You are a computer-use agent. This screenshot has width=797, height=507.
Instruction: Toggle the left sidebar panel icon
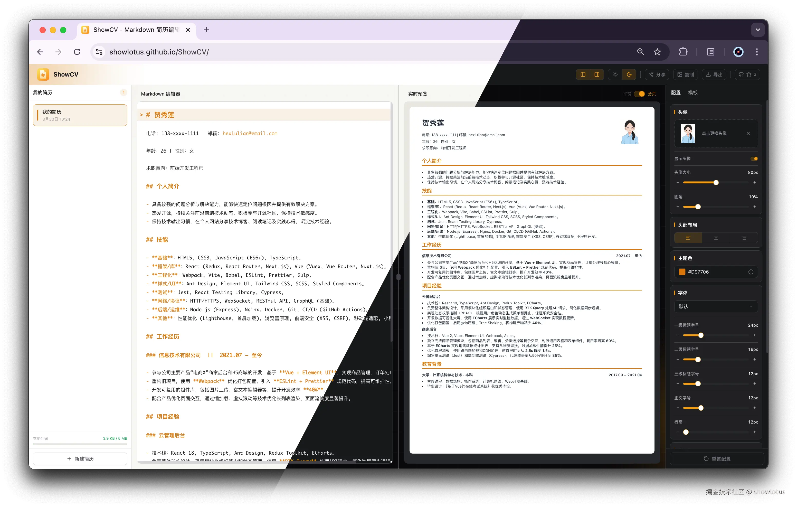click(x=583, y=74)
